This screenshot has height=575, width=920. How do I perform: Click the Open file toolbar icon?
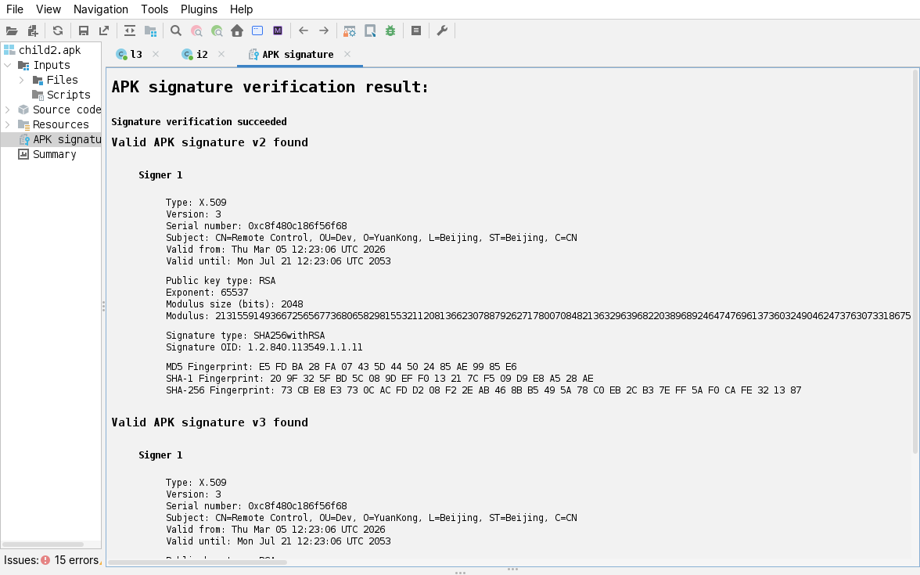(x=12, y=31)
